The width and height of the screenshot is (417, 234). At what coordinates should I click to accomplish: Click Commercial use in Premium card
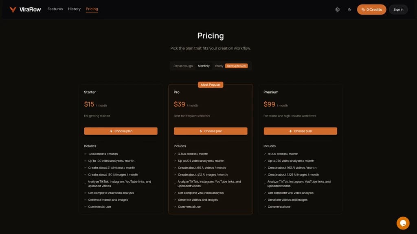pos(279,207)
